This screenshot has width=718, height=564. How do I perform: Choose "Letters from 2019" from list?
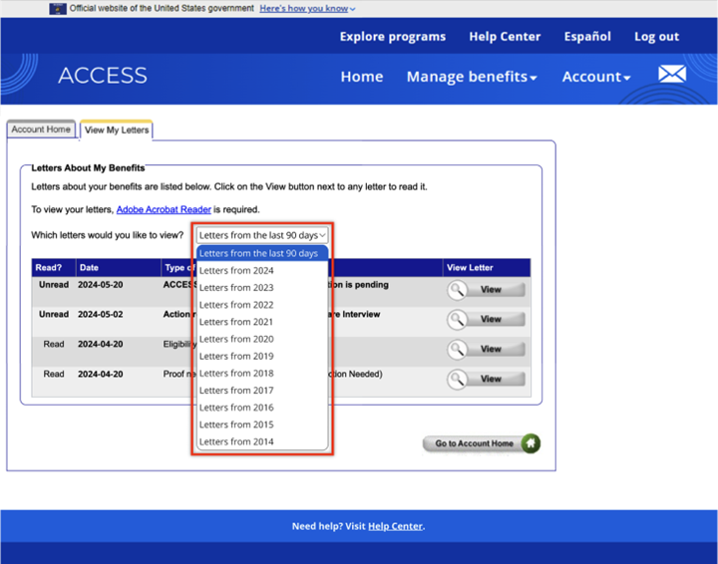coord(236,356)
